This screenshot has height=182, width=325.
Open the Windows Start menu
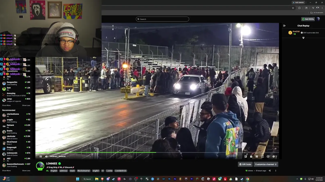pyautogui.click(x=78, y=179)
